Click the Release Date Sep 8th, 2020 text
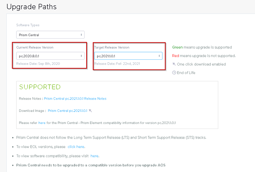Screen dimensions: 255x172 38,63
